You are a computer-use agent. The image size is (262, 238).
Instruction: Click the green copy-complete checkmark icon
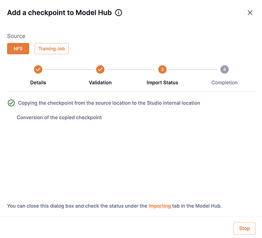pos(11,103)
